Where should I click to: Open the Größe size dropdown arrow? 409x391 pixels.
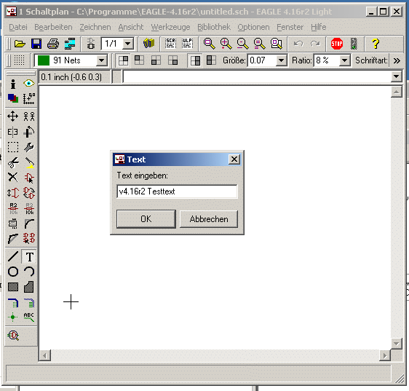[281, 60]
